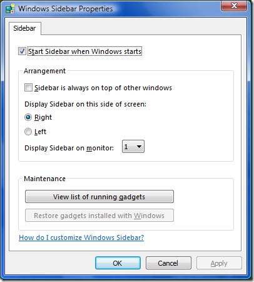This screenshot has width=254, height=282.
Task: Click the Windows Sidebar Properties title text
Action: [x=66, y=9]
